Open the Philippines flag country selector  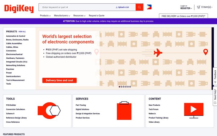click(149, 7)
